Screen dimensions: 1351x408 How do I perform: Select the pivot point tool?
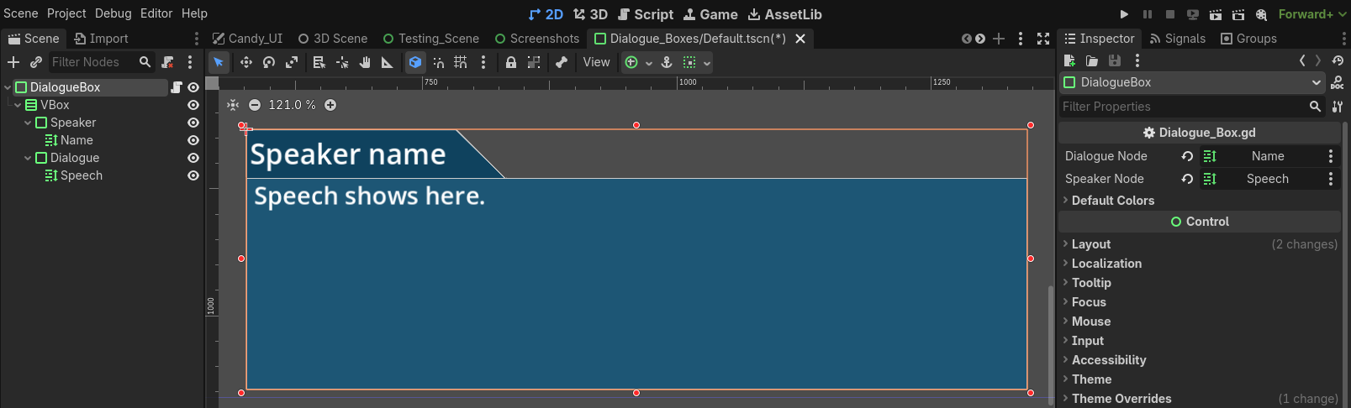(x=342, y=62)
